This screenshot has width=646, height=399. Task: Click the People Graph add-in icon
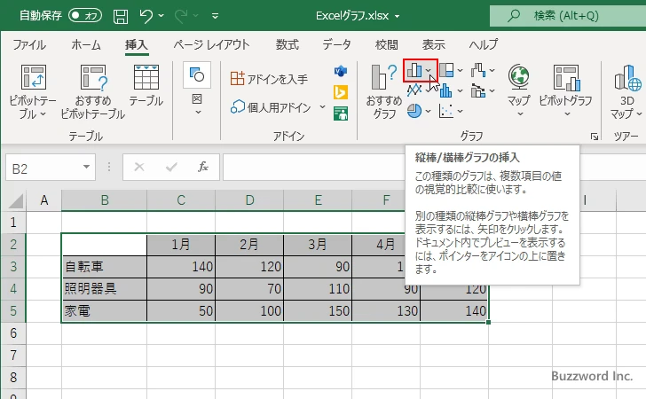tap(341, 113)
